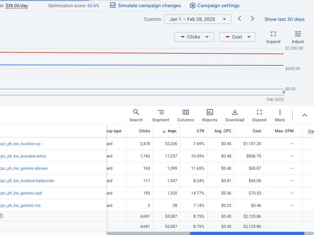Click the Campaign settings gear icon

(x=192, y=6)
